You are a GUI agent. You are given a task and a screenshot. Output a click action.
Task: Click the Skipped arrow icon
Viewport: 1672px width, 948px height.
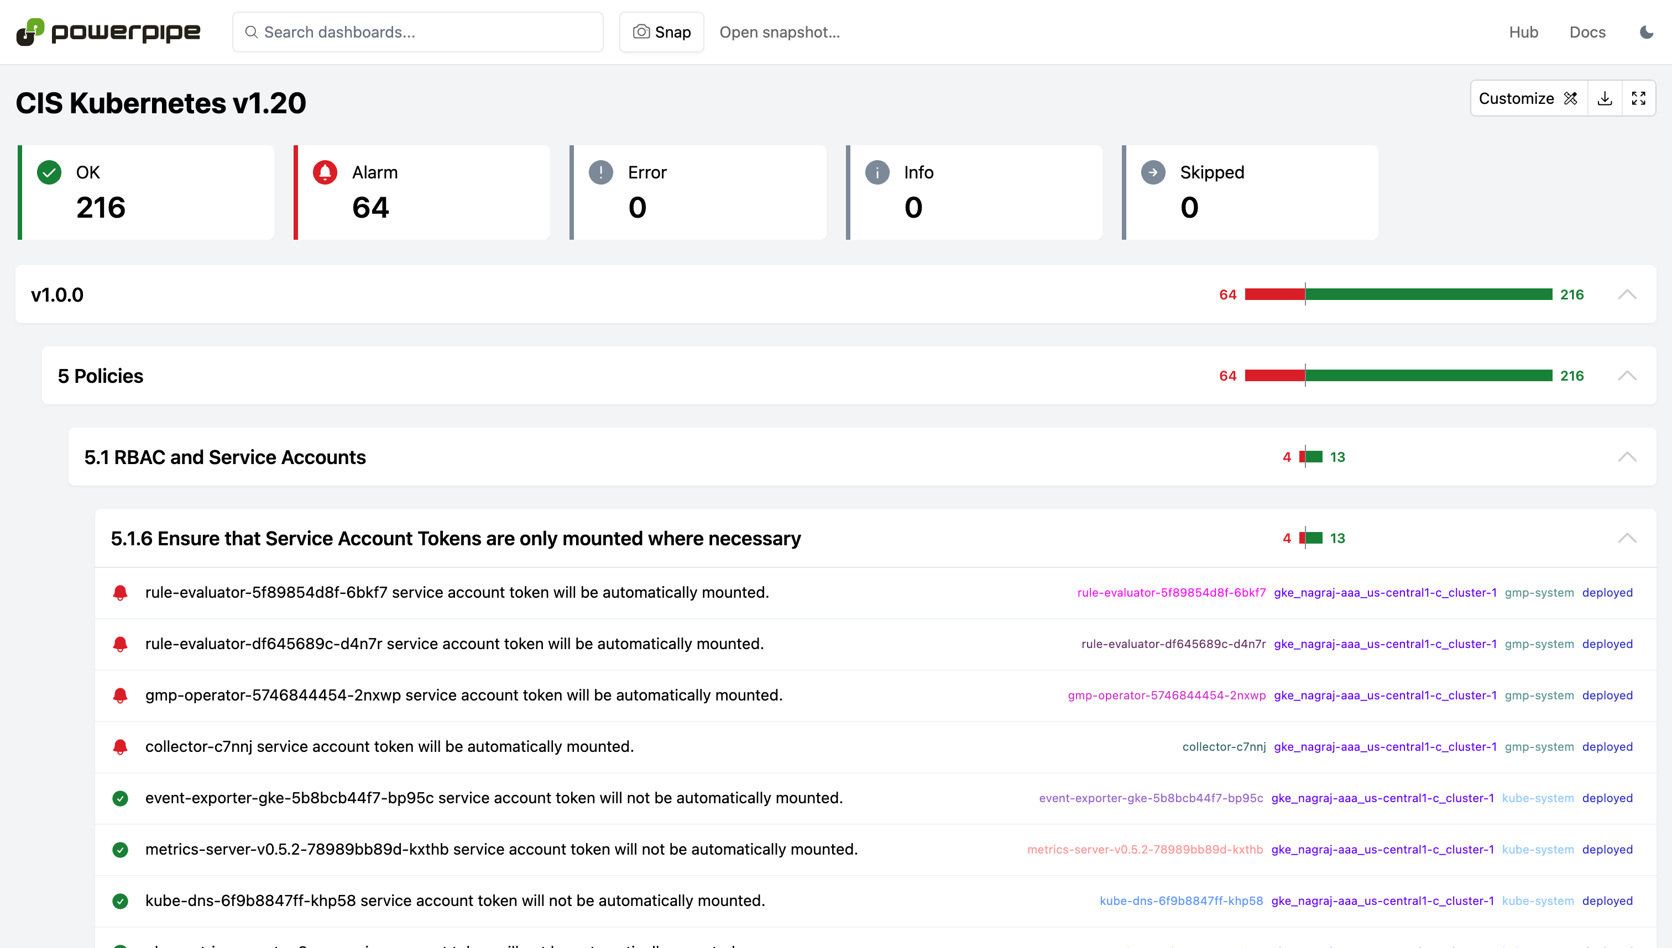pos(1153,172)
